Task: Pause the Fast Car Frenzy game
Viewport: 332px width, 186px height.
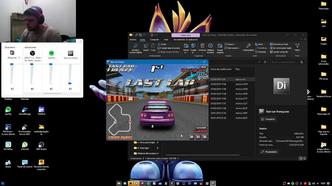Action: point(192,137)
